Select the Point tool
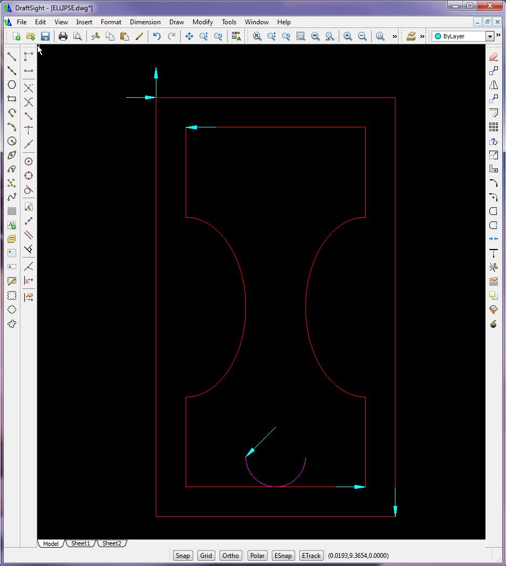The height and width of the screenshot is (566, 506). click(12, 183)
